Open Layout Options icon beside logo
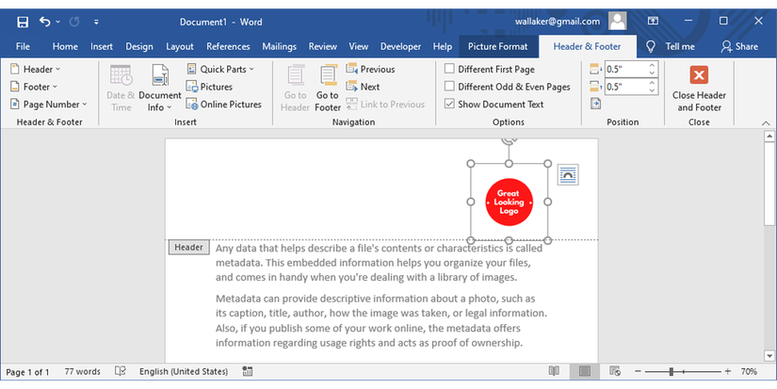The width and height of the screenshot is (777, 389). [567, 174]
